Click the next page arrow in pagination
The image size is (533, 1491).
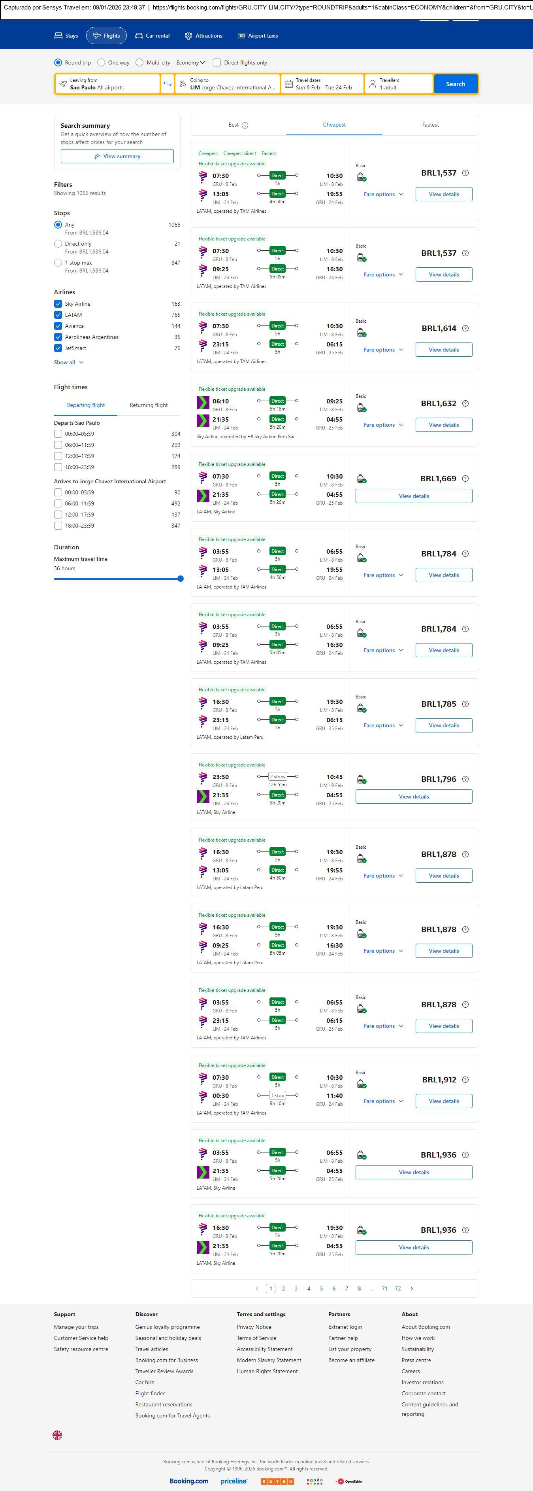tap(412, 1289)
